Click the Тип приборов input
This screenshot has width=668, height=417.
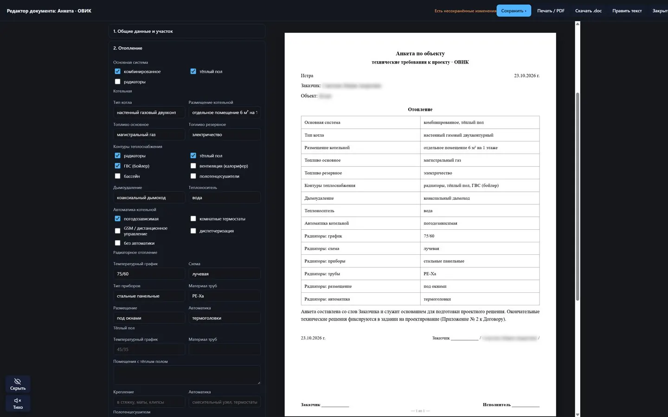pyautogui.click(x=149, y=296)
